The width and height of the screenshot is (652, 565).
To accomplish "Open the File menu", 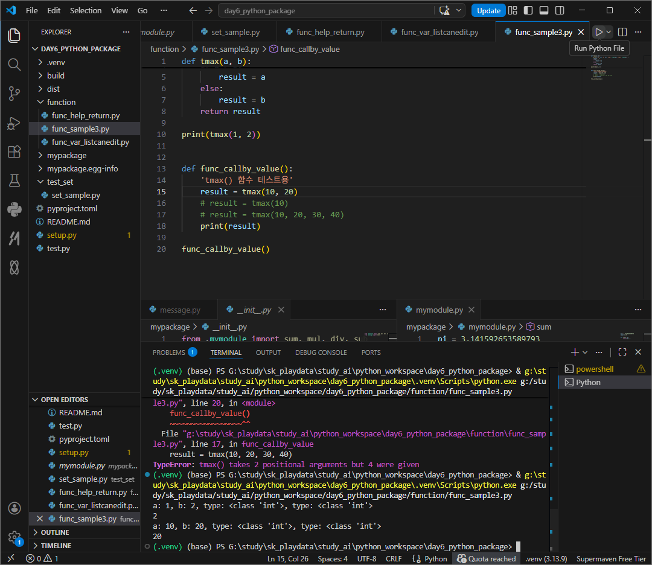I will 31,10.
